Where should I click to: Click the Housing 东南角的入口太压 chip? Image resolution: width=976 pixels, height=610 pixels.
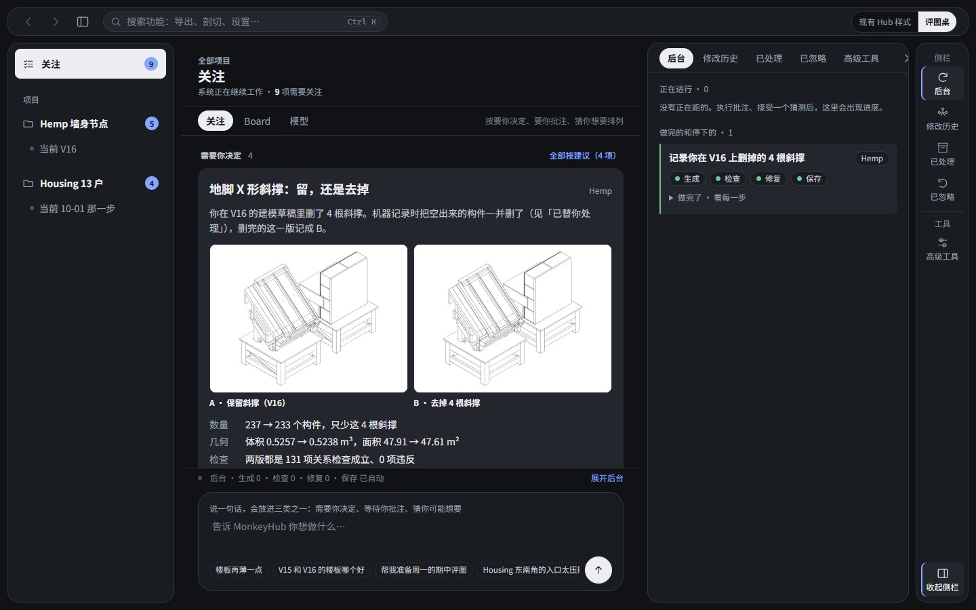(x=529, y=570)
